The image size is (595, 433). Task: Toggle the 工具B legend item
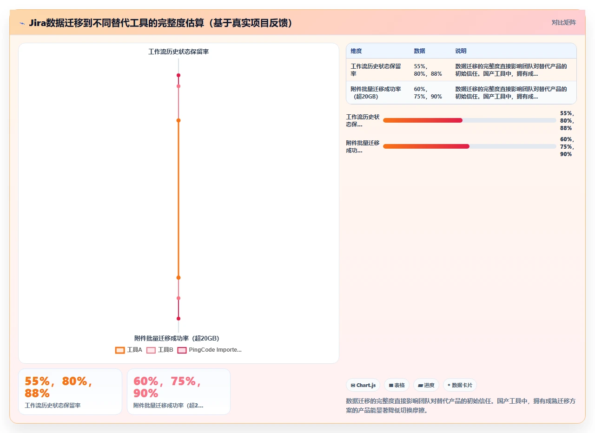pos(159,350)
